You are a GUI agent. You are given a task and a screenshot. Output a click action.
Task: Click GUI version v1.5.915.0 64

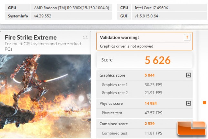pyautogui.click(x=146, y=16)
